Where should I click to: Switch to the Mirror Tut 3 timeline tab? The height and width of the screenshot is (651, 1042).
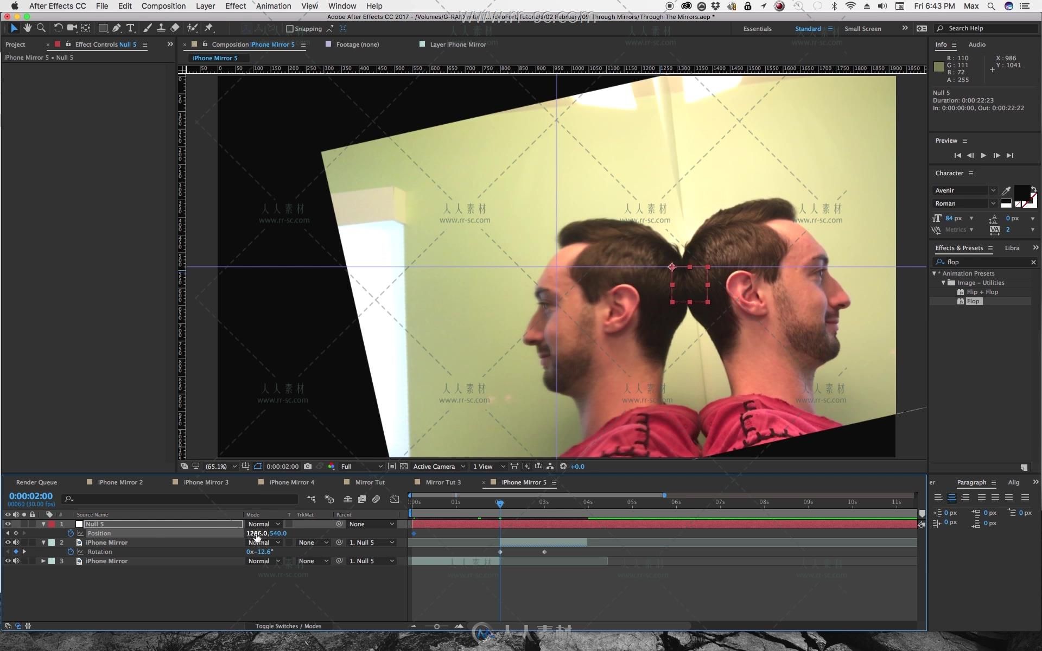(x=443, y=482)
